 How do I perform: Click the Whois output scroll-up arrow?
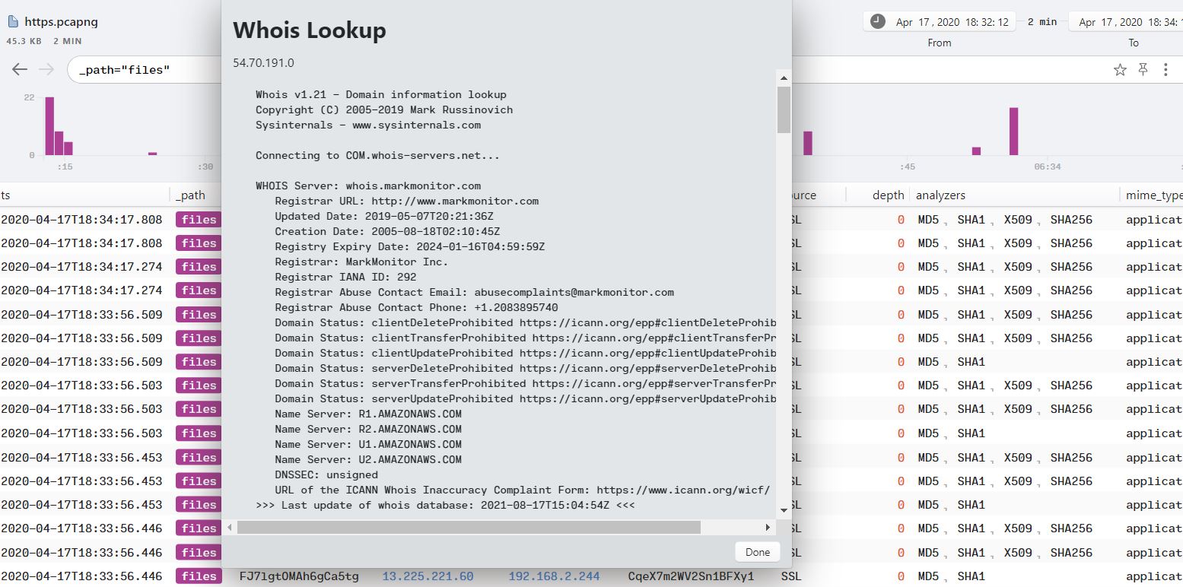[784, 78]
